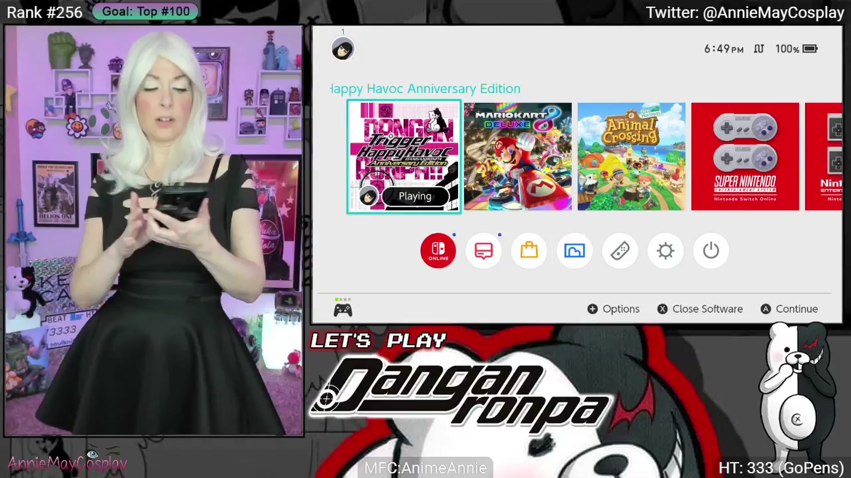Click the Playing status label

click(415, 196)
